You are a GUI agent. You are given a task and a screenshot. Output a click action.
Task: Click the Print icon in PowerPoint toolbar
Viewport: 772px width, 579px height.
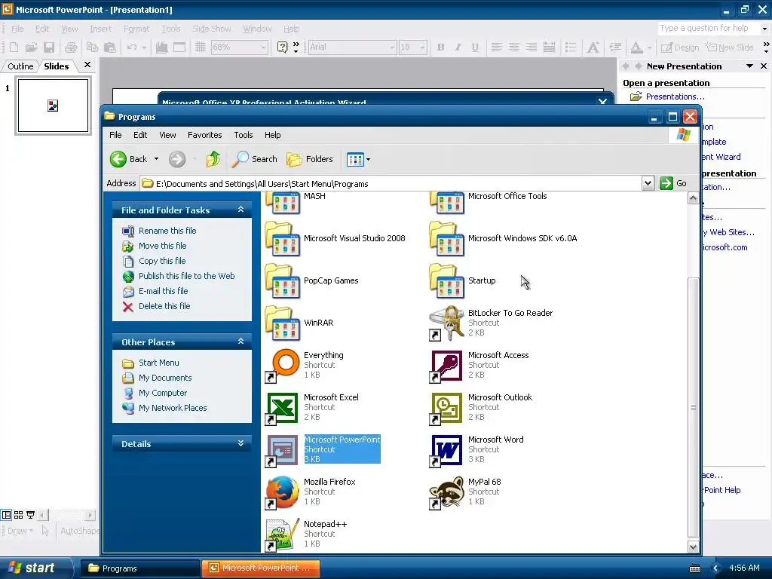click(71, 47)
